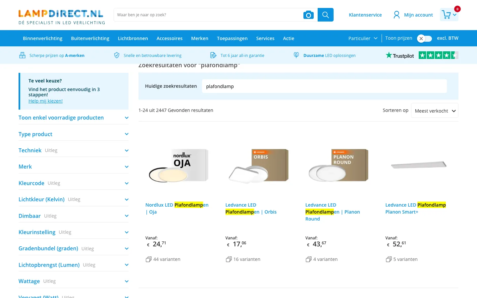Expand the Merk filter
The height and width of the screenshot is (298, 477).
74,167
